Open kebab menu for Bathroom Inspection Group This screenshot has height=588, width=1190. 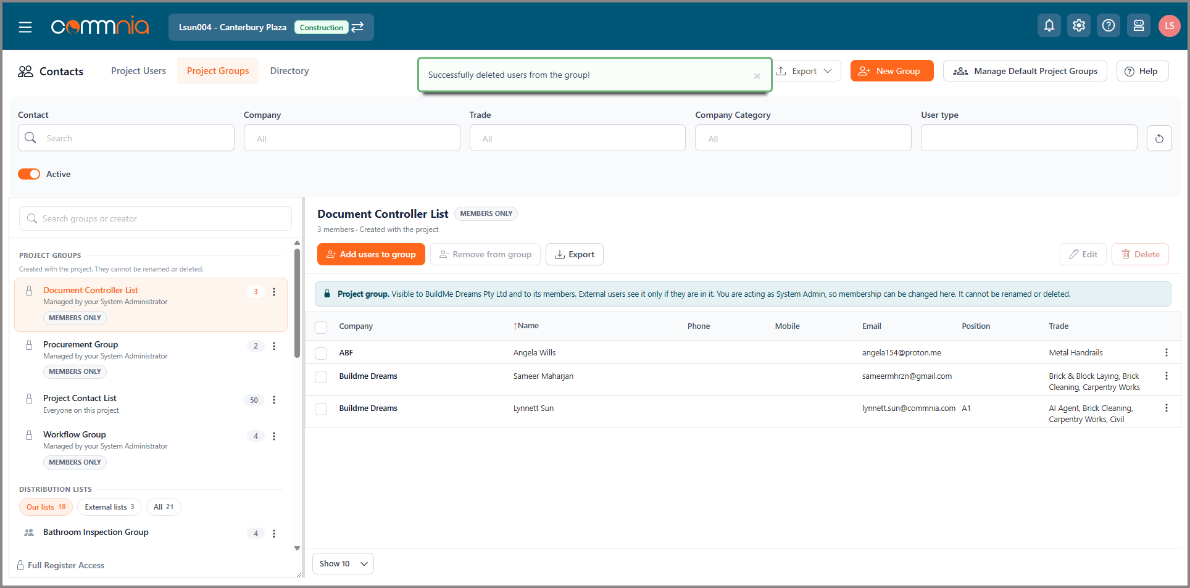coord(274,534)
